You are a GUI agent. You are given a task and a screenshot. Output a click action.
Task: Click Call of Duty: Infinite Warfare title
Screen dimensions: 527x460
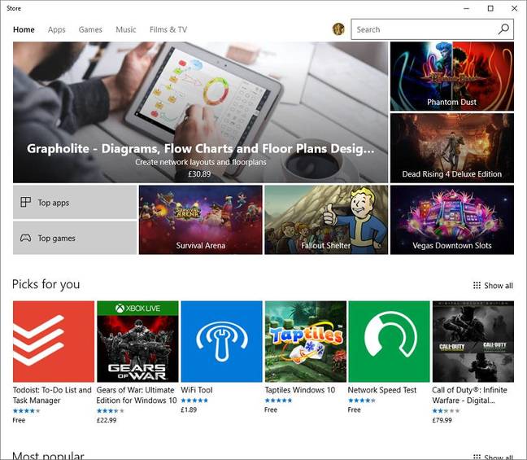[x=469, y=395]
